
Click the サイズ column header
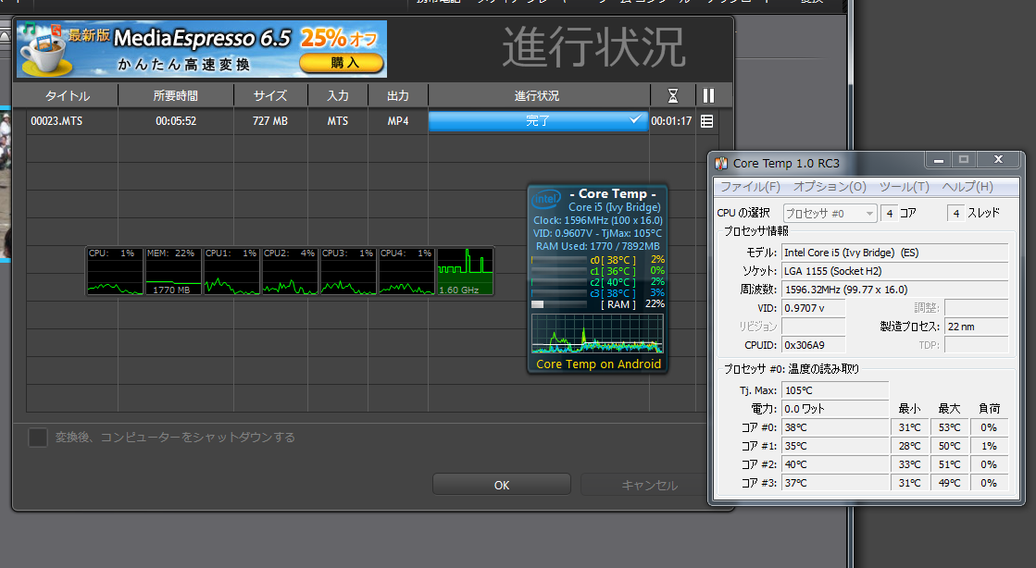pyautogui.click(x=270, y=95)
